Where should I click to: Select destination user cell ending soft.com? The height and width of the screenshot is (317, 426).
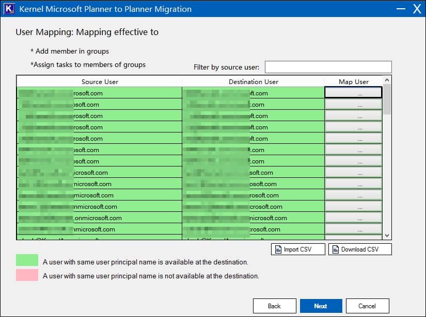(253, 173)
